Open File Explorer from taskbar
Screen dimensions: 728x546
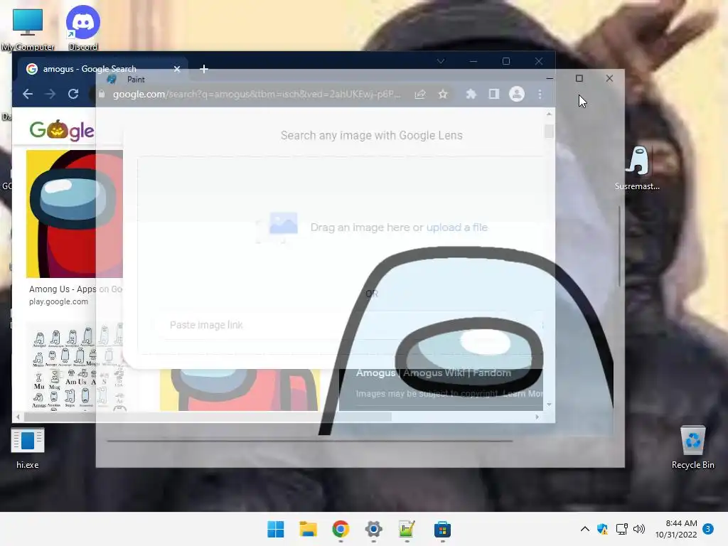tap(309, 529)
